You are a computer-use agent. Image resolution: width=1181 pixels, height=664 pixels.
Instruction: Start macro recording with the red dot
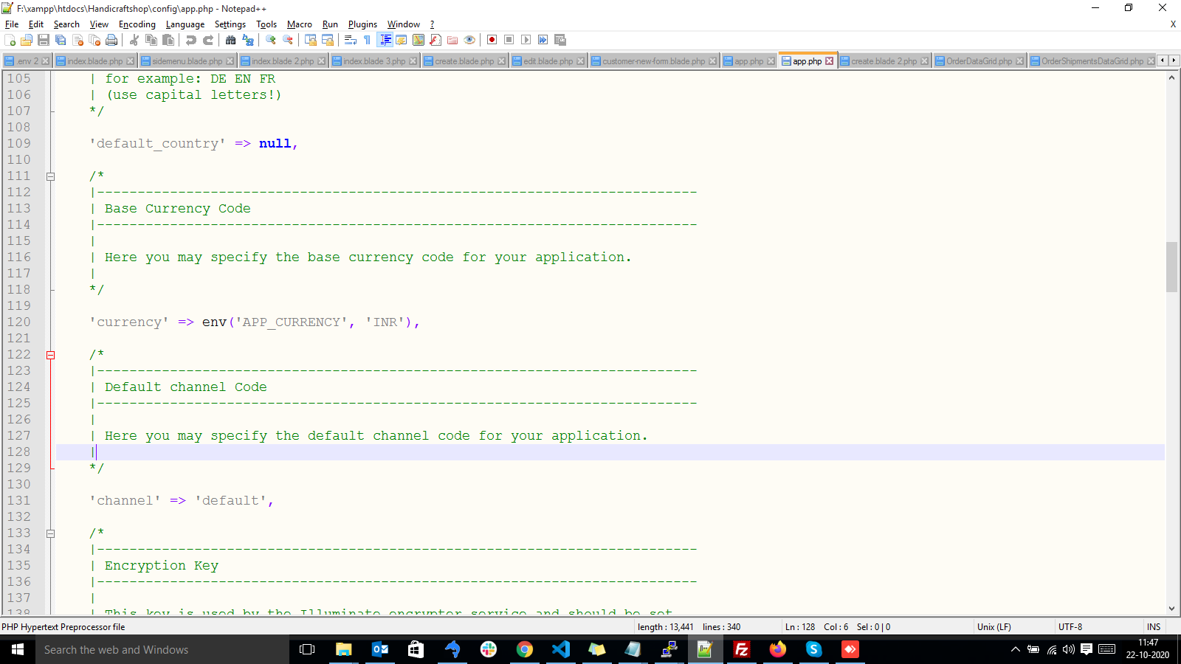492,40
